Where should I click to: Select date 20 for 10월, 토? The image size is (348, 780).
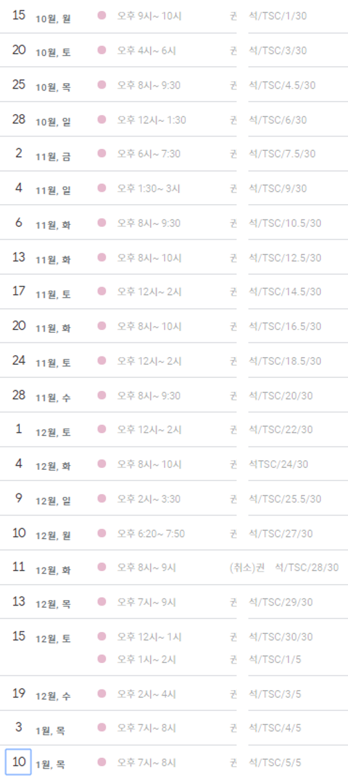coord(19,50)
